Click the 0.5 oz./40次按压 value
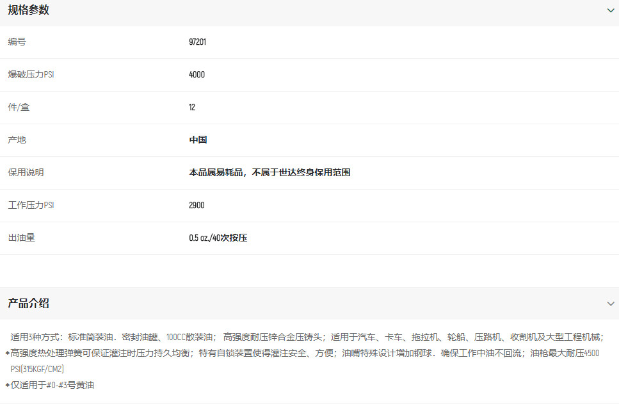The height and width of the screenshot is (408, 619). pyautogui.click(x=218, y=238)
